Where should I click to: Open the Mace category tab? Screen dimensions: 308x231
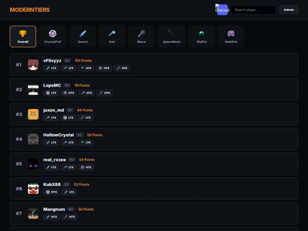pos(141,37)
